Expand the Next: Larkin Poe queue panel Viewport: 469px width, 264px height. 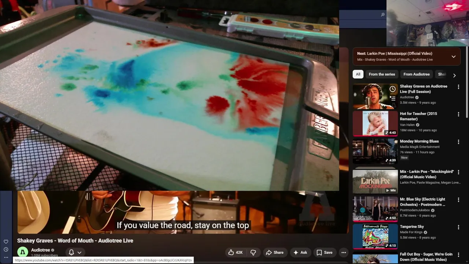click(454, 56)
